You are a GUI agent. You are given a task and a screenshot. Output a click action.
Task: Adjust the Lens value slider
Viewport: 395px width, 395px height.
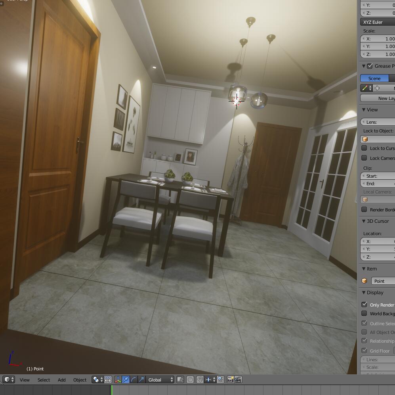coord(378,122)
